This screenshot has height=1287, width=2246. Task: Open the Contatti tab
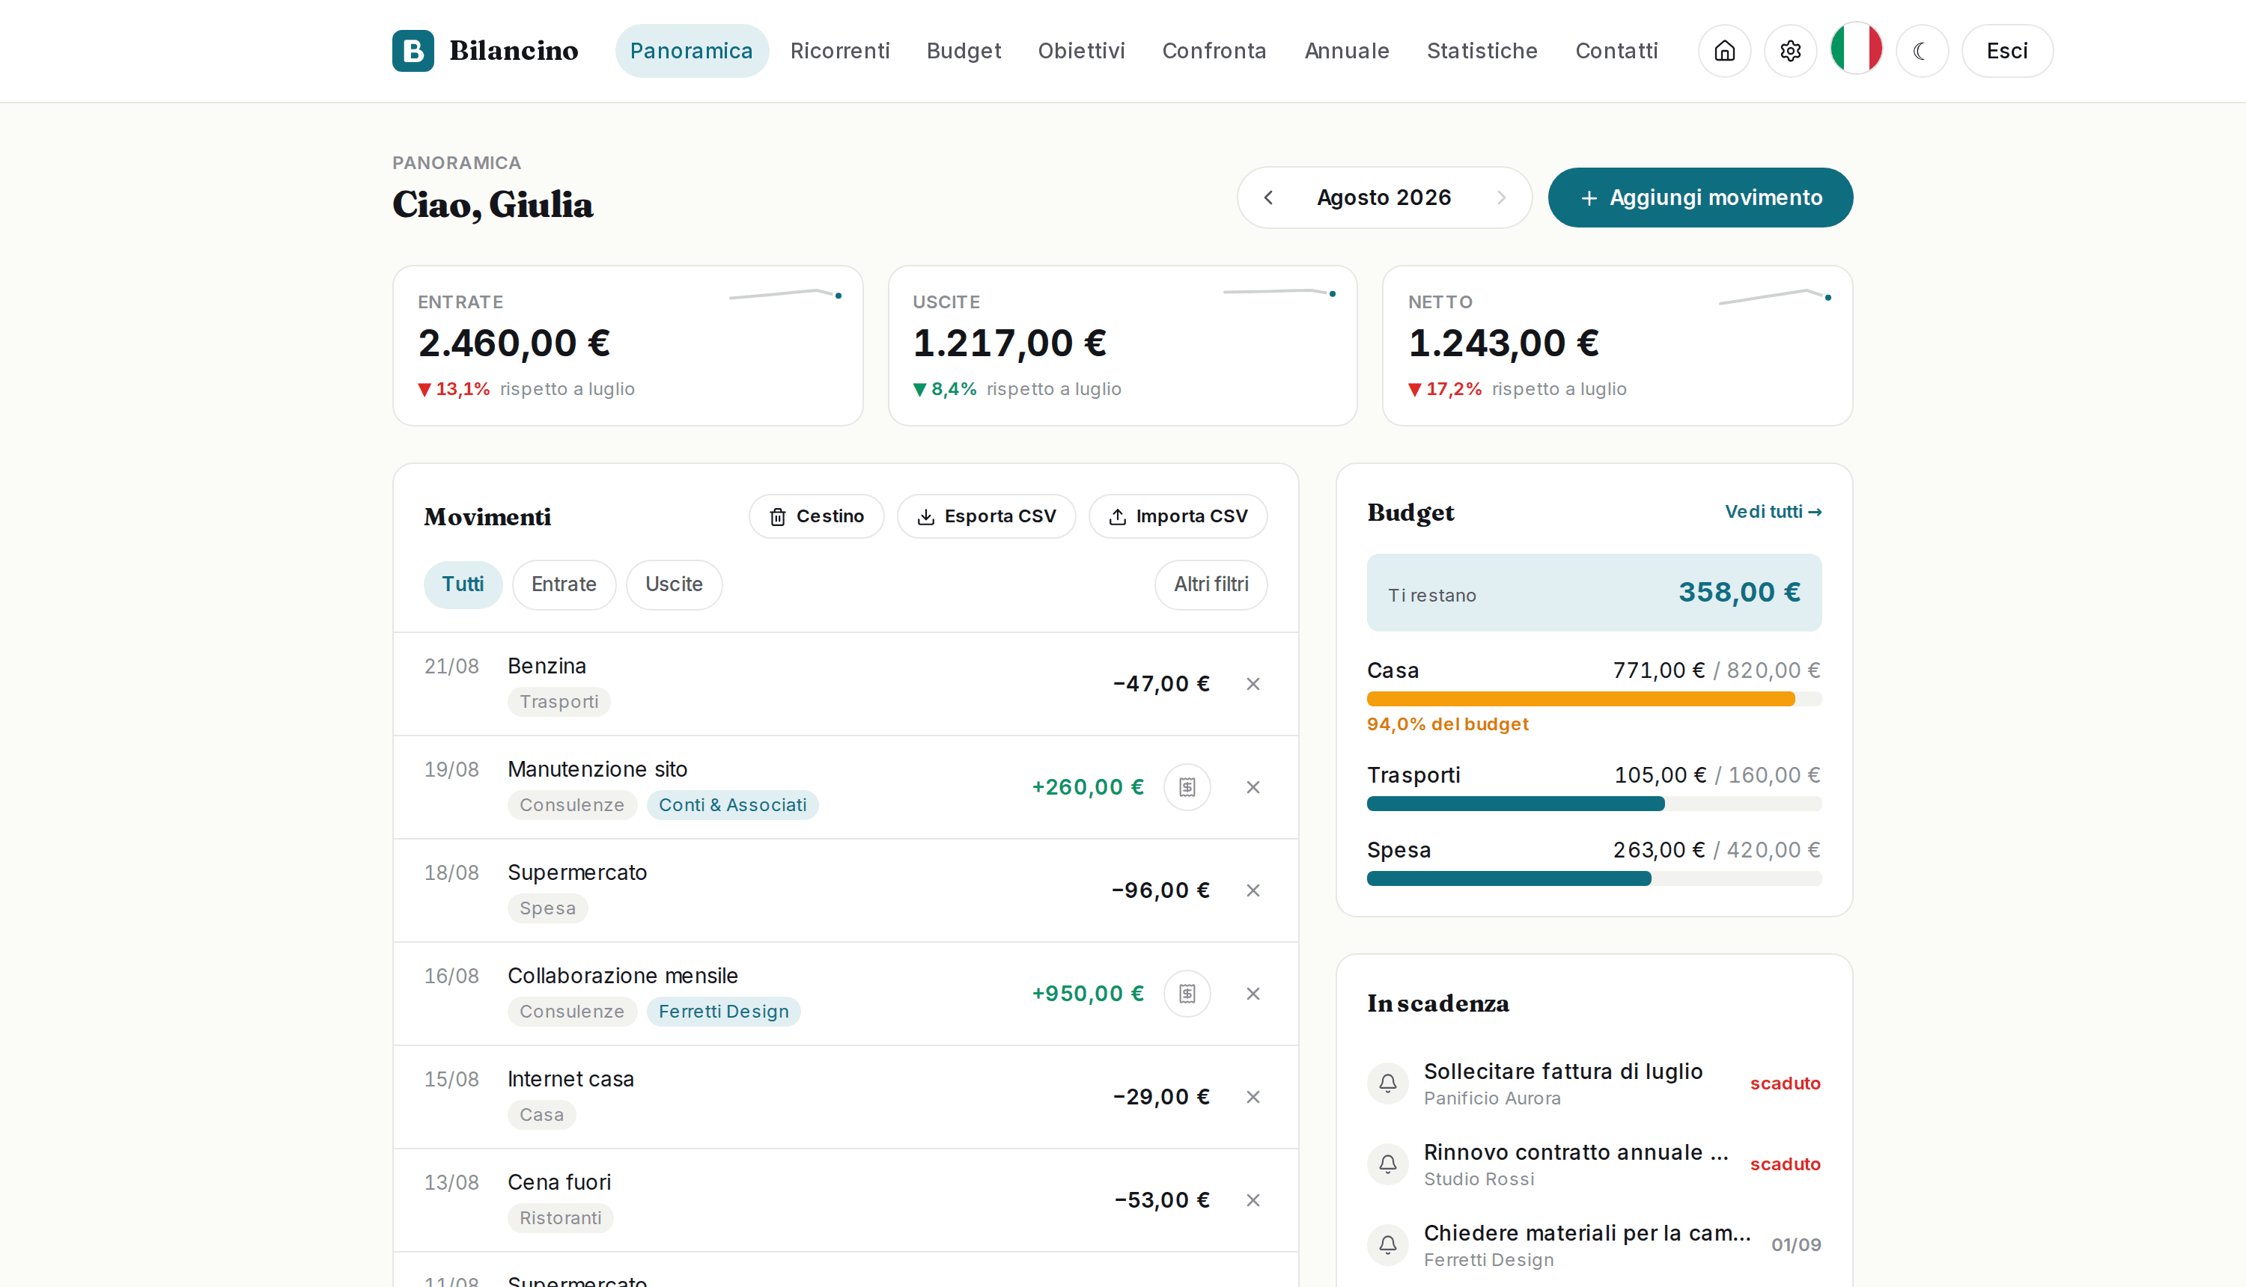coord(1616,50)
